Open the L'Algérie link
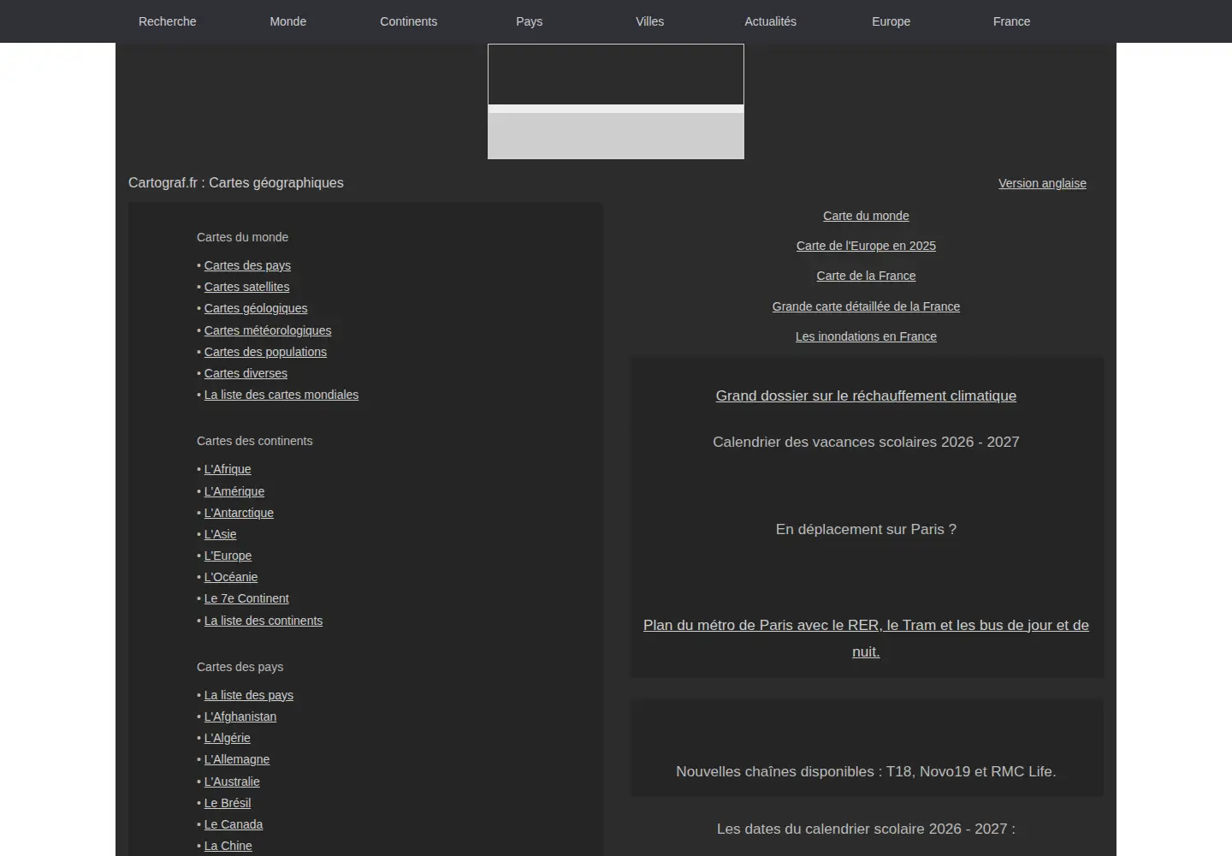 click(228, 738)
